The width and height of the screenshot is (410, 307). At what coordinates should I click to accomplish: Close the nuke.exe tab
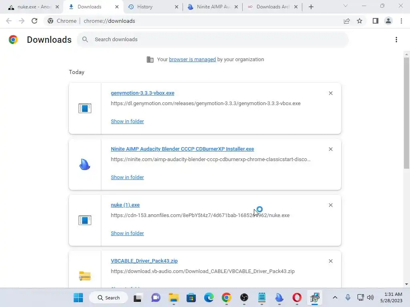57,7
